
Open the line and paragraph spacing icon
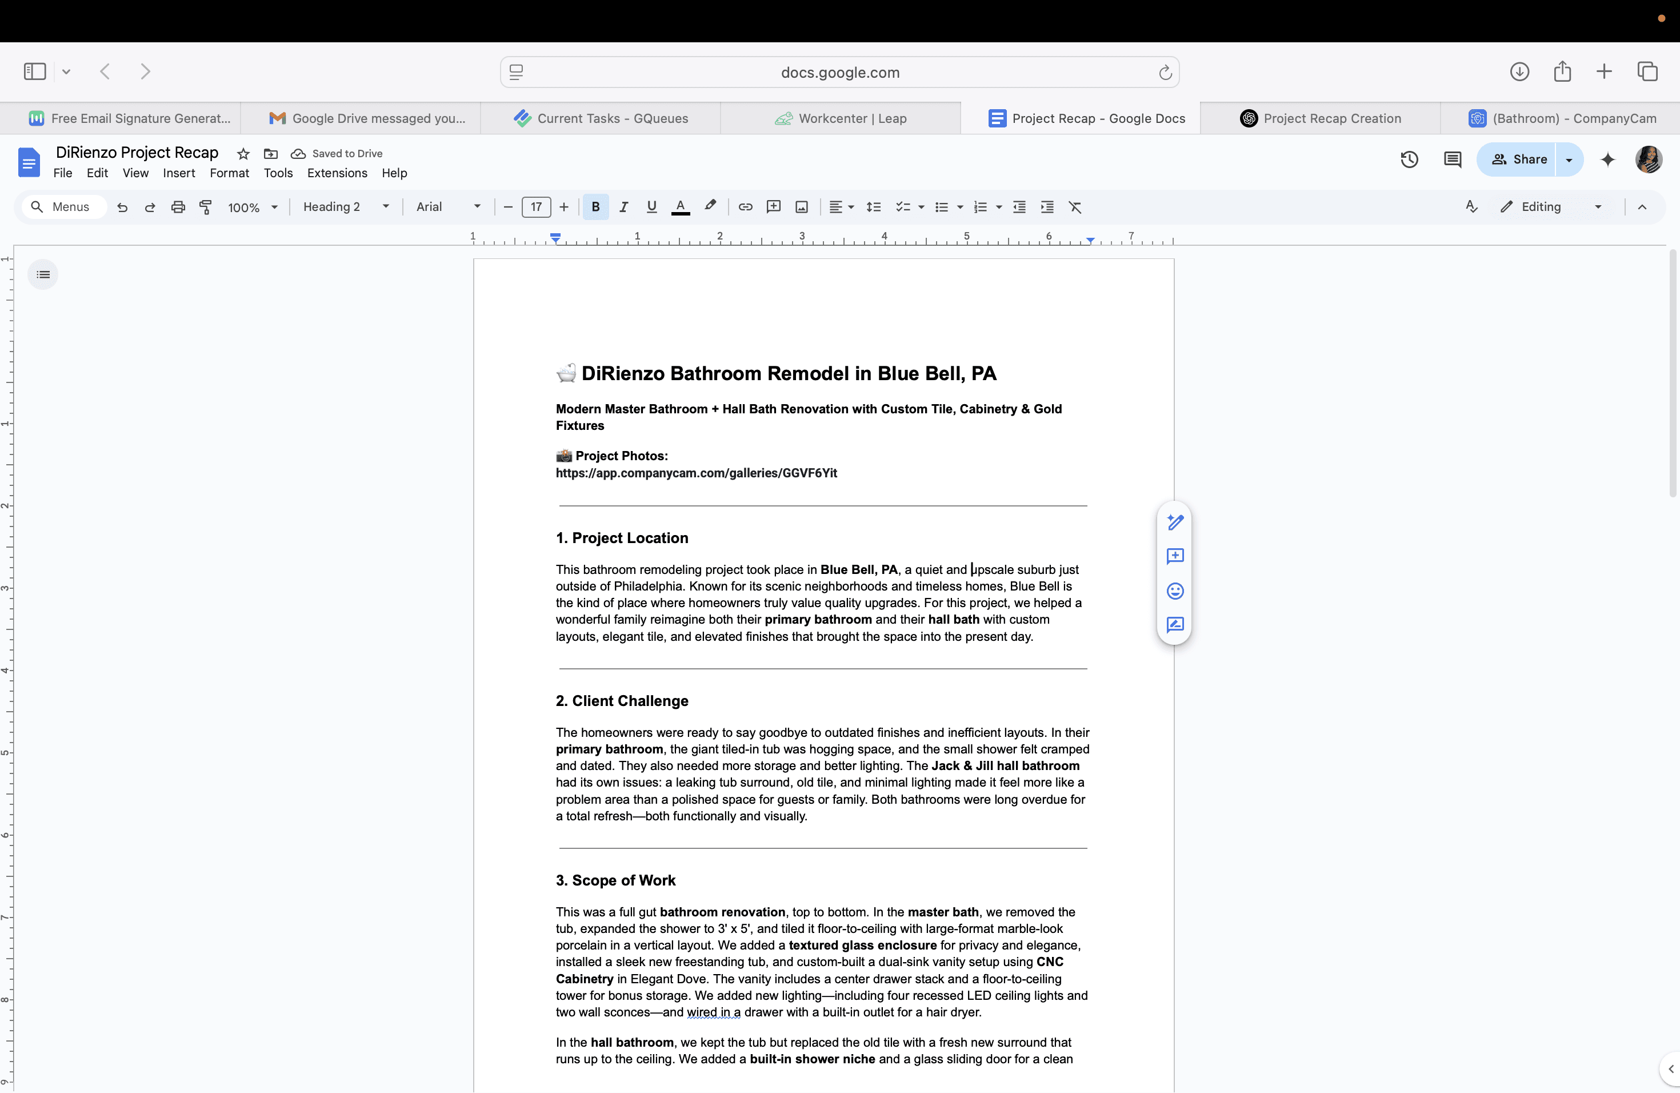874,207
